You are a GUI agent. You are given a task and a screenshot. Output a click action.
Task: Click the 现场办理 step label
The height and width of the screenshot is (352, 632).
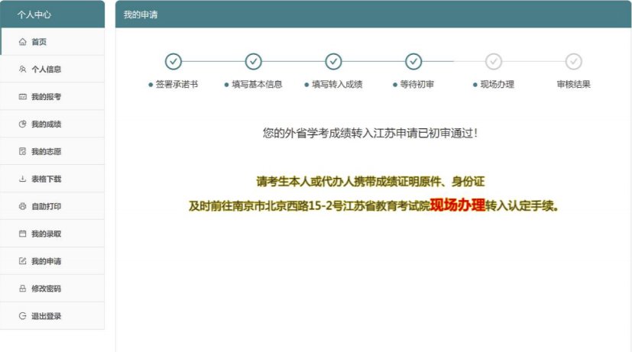(x=497, y=84)
